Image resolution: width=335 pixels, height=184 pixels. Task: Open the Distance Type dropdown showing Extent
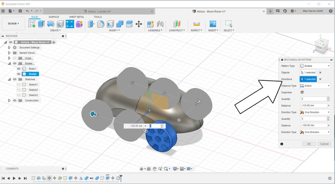coord(315,86)
